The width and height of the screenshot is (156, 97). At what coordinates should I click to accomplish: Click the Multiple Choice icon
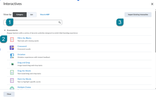click(12, 88)
